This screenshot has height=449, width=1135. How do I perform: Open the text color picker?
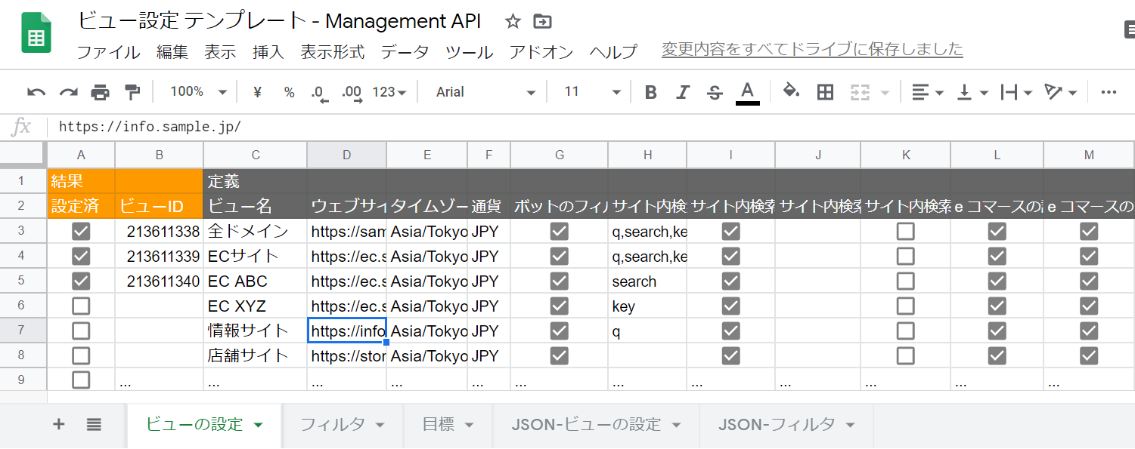[747, 93]
